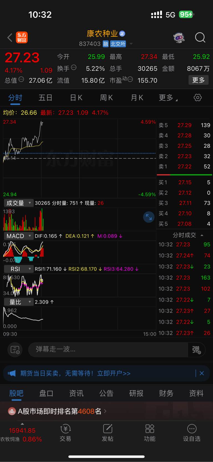Tap status bar clock 10:32
The height and width of the screenshot is (462, 213).
click(x=40, y=14)
